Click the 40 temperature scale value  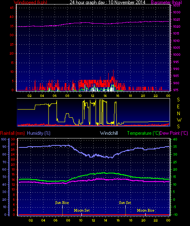coord(175,139)
